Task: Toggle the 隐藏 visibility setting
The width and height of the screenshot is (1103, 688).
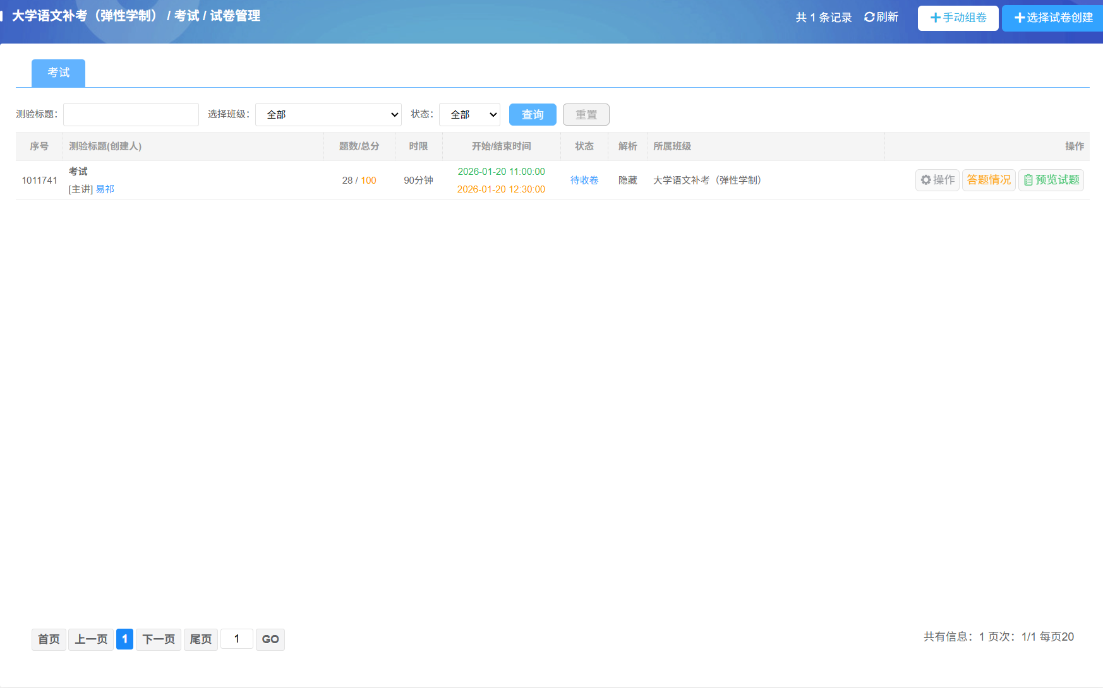Action: (627, 180)
